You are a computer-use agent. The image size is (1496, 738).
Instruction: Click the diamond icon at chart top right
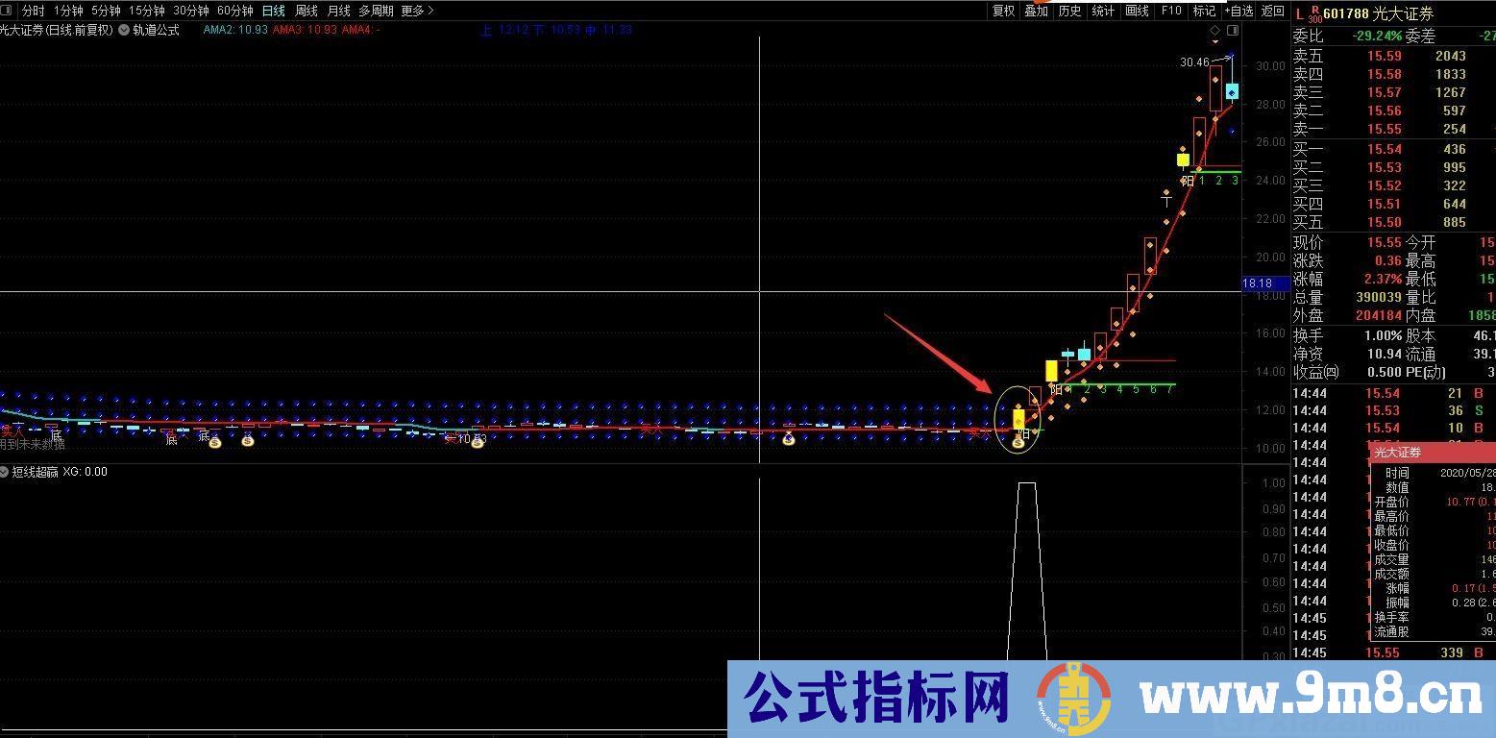[x=1215, y=31]
